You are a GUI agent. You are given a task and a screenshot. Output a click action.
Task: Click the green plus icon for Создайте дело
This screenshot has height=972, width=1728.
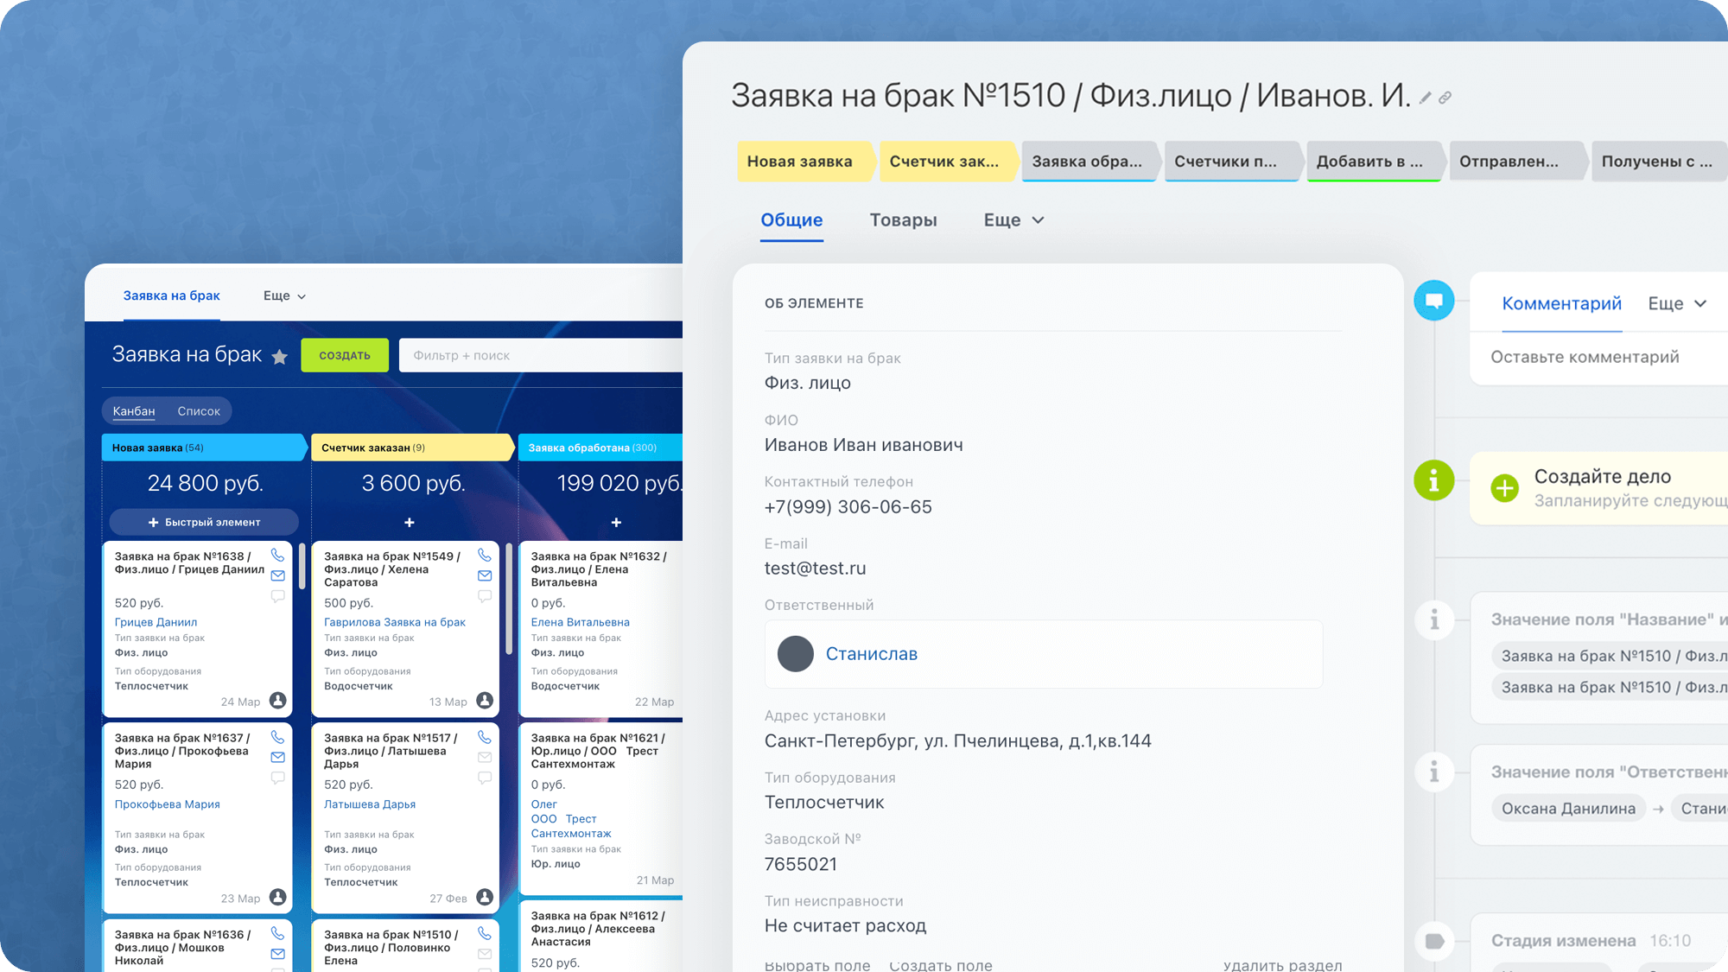click(x=1504, y=487)
